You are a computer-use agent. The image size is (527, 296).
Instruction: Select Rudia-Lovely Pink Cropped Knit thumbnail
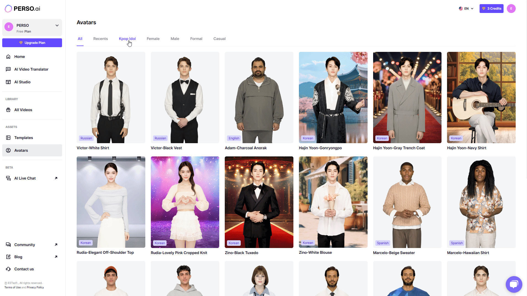[185, 202]
